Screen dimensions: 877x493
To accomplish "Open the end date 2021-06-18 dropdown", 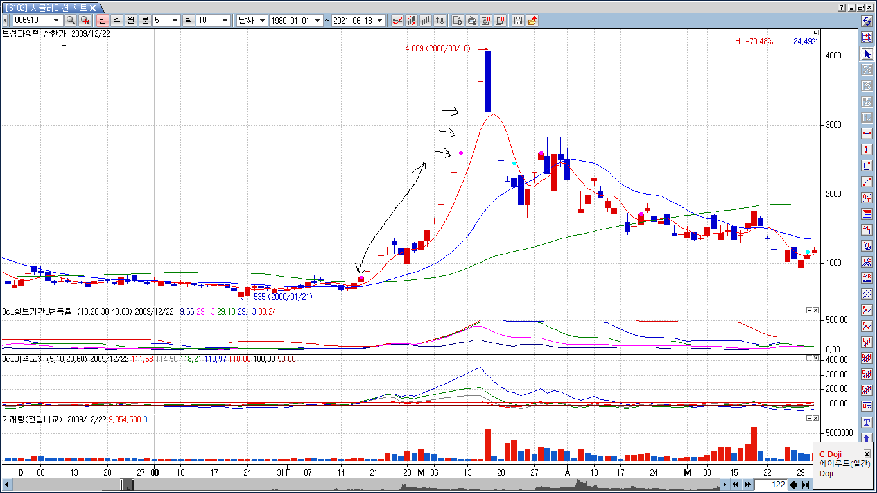I will pyautogui.click(x=380, y=21).
